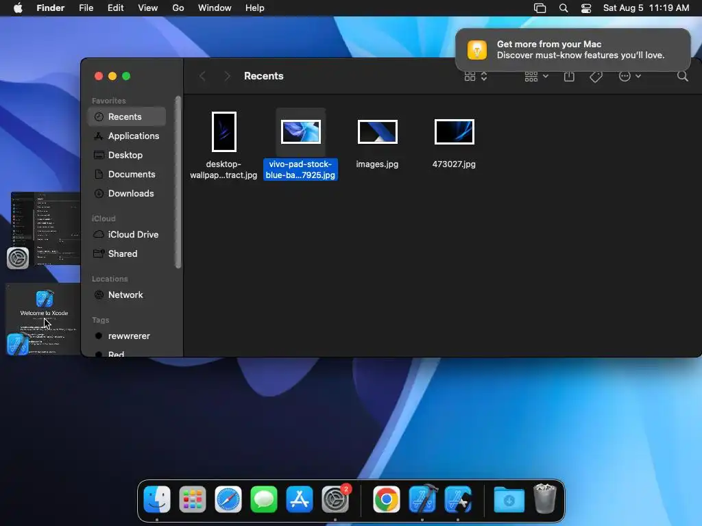Open the File menu
Viewport: 702px width, 526px height.
pyautogui.click(x=86, y=8)
